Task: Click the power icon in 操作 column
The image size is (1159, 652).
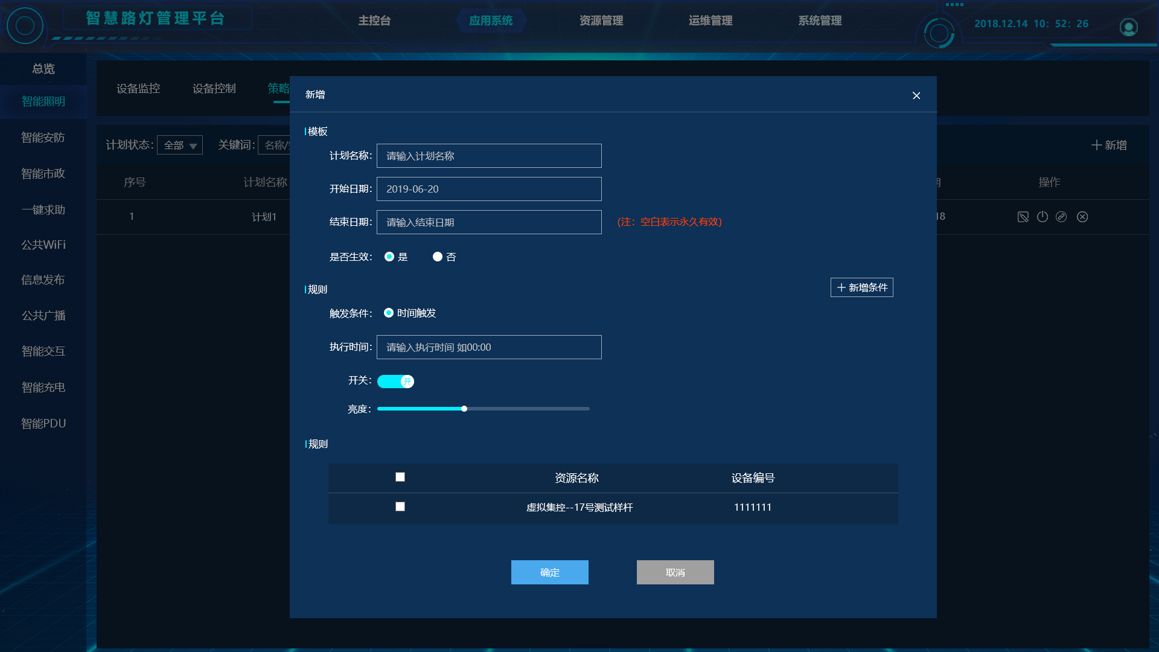Action: pyautogui.click(x=1042, y=217)
